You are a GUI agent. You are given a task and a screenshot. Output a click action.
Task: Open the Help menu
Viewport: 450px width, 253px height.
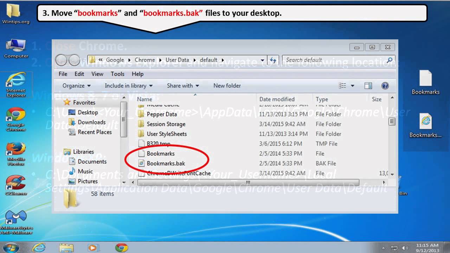pos(137,74)
